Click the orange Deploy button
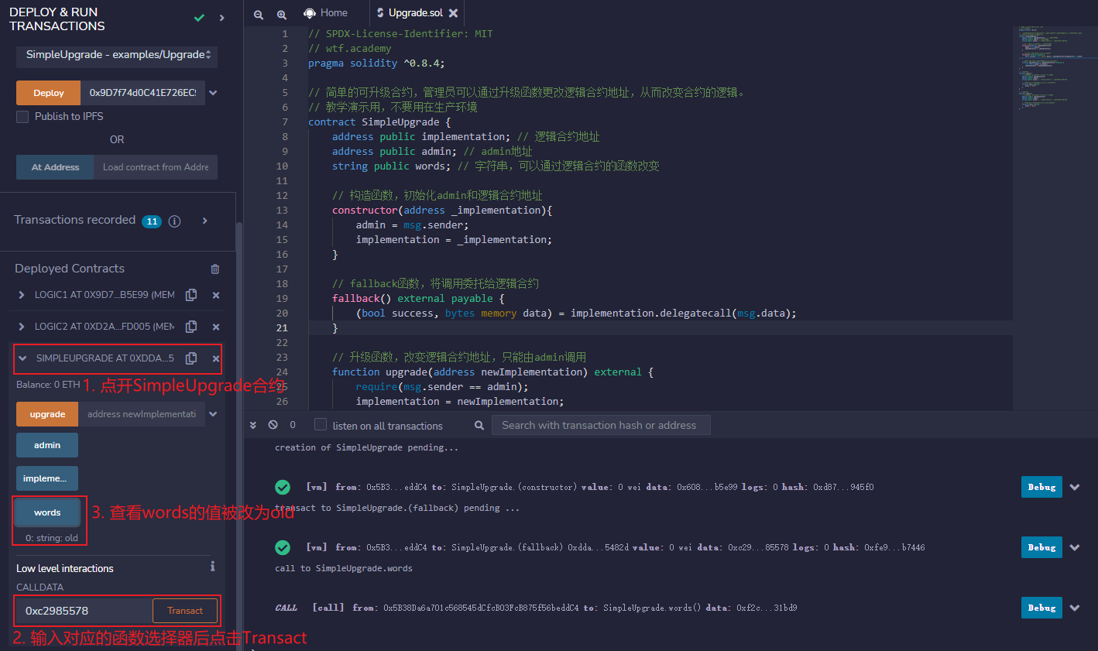The image size is (1098, 651). point(48,93)
